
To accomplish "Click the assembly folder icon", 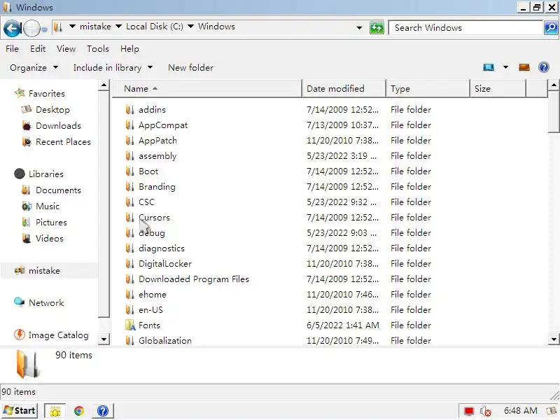I will coord(130,155).
